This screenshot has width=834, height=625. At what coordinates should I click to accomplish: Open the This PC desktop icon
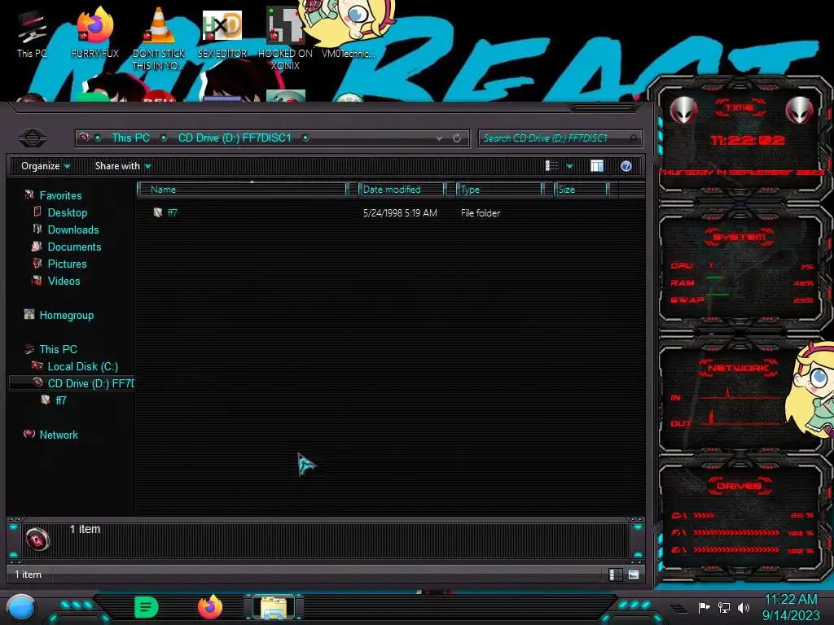(x=32, y=34)
